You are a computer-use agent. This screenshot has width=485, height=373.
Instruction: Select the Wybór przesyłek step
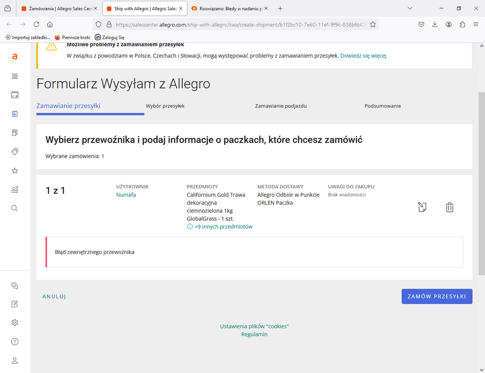tap(165, 106)
